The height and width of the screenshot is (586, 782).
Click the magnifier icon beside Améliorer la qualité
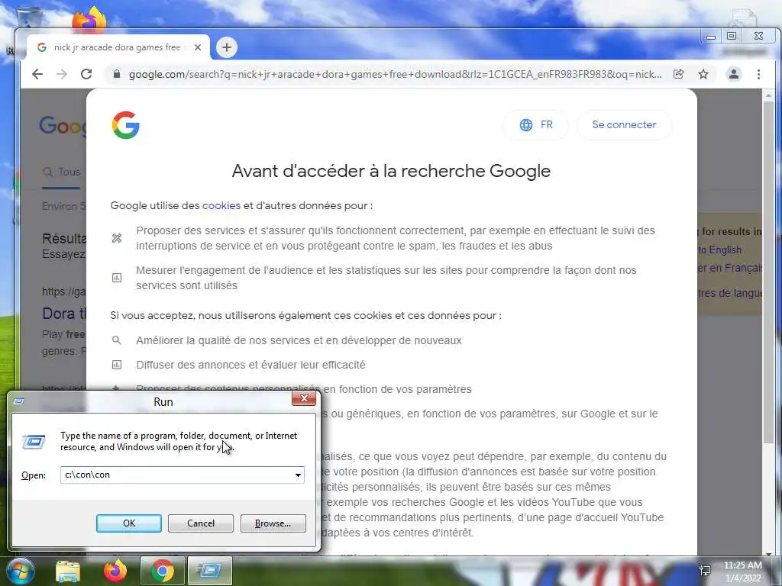click(x=117, y=340)
